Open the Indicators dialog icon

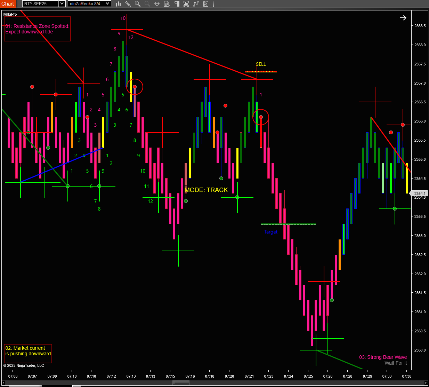coord(186,4)
